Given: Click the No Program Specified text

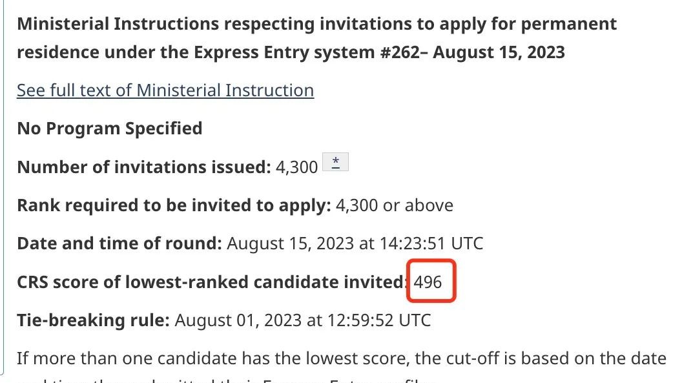Looking at the screenshot, I should (110, 129).
